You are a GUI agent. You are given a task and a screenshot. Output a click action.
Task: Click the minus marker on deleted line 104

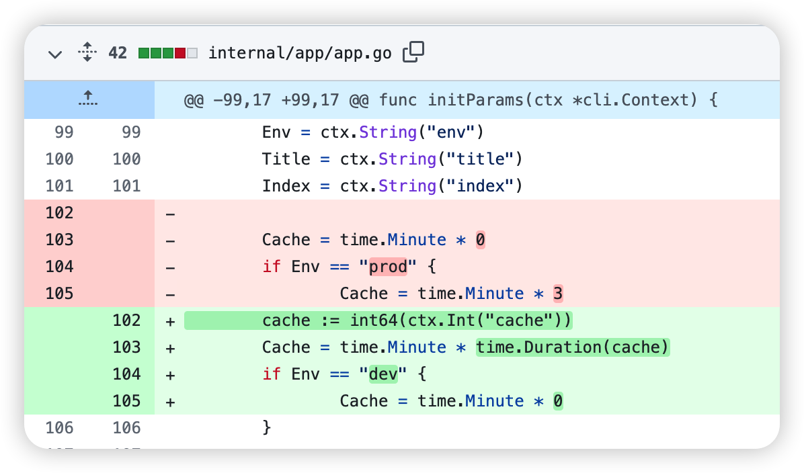170,267
